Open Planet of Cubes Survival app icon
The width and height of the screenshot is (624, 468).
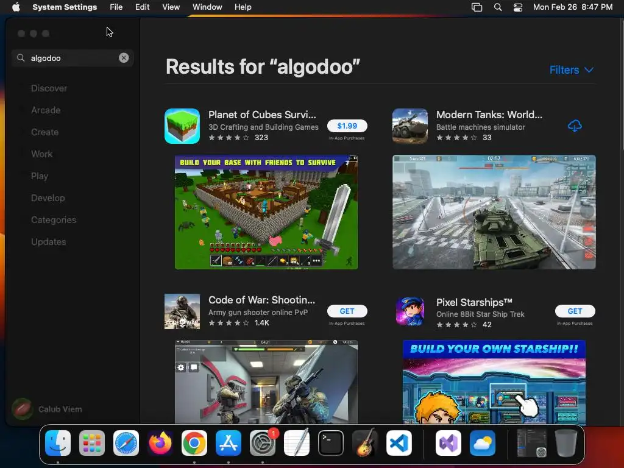coord(182,126)
